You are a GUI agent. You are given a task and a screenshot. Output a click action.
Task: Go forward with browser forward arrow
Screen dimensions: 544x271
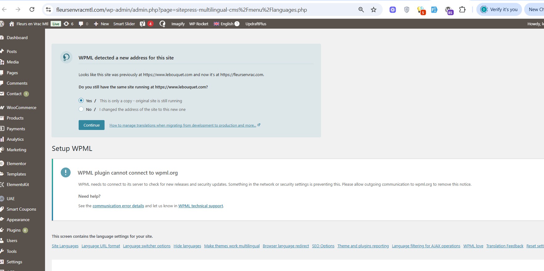coord(18,10)
